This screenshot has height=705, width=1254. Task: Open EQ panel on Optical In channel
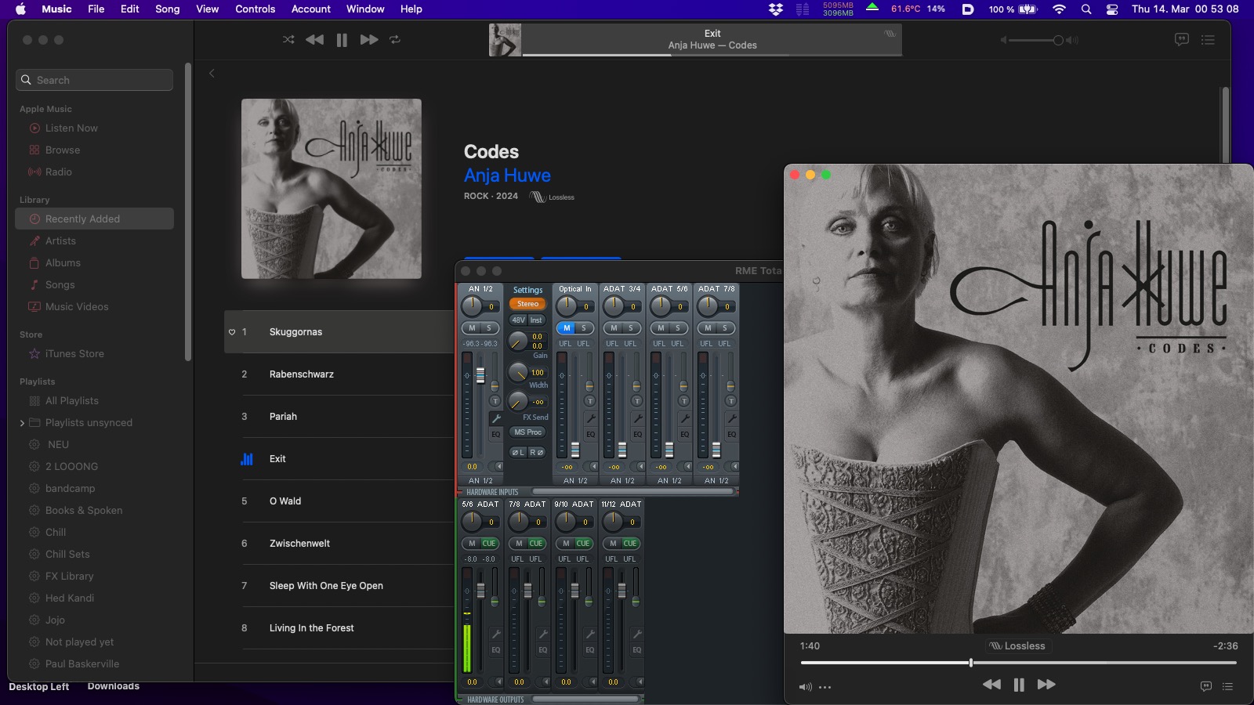pyautogui.click(x=590, y=434)
